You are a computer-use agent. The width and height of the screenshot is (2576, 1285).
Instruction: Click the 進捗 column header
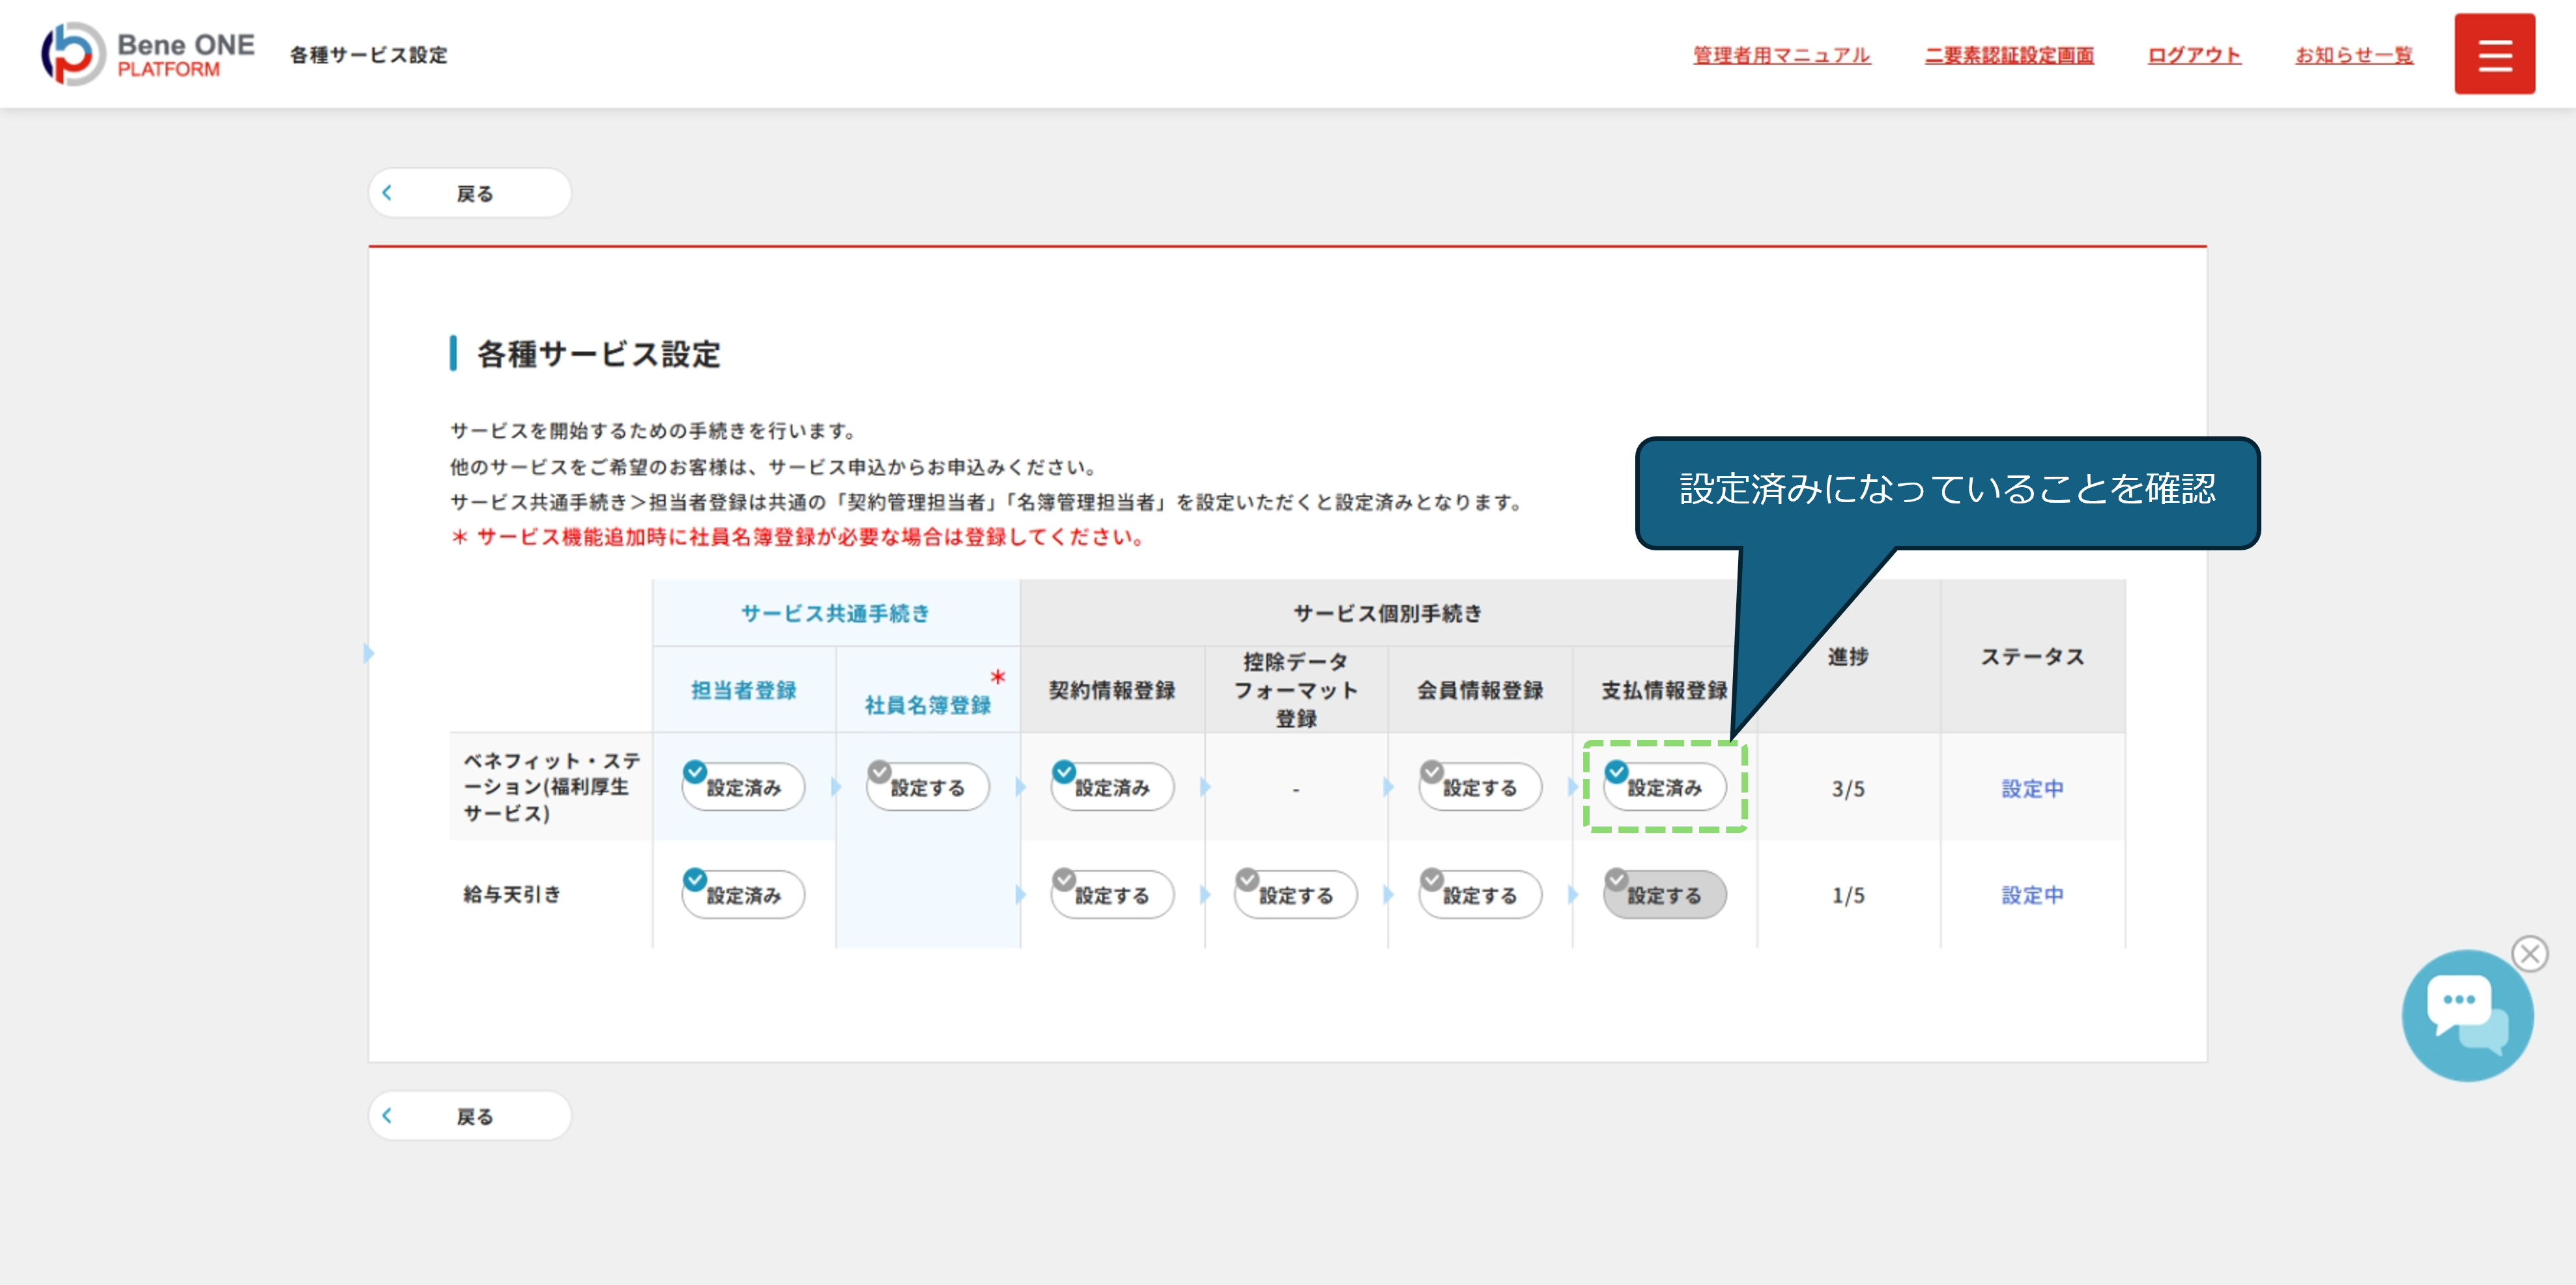tap(1848, 656)
